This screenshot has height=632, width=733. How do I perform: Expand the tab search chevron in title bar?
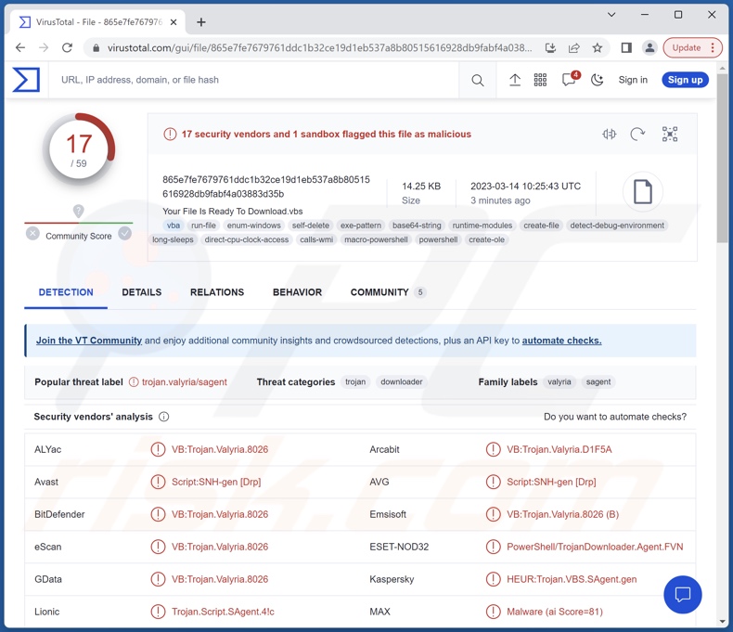point(611,15)
